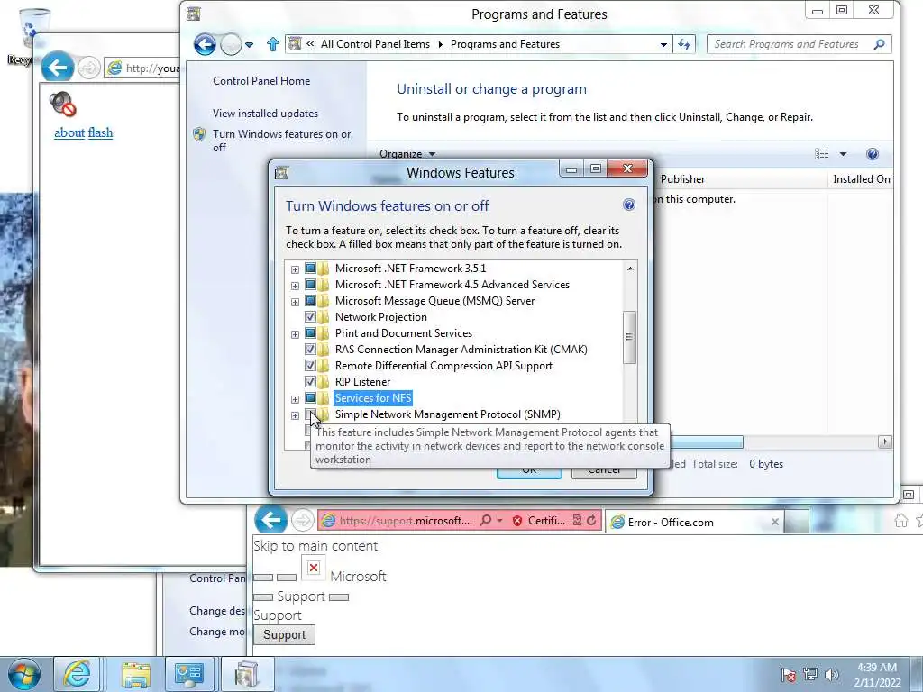Click taskbar clock showing 4:39 AM
Screen dimensions: 923x692
pos(877,675)
